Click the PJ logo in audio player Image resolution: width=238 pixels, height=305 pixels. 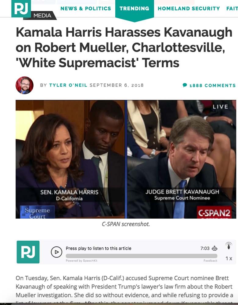[28, 252]
